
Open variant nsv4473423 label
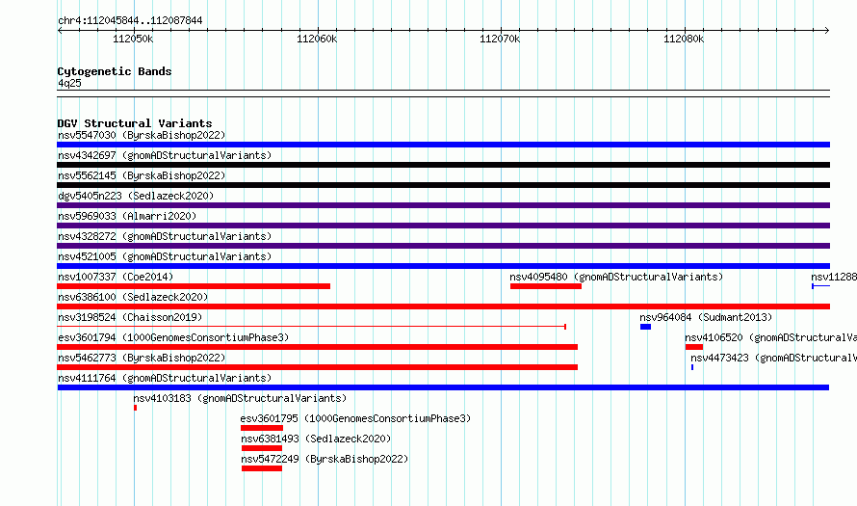[x=773, y=358]
